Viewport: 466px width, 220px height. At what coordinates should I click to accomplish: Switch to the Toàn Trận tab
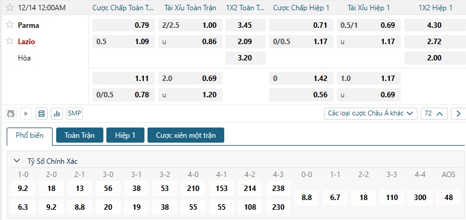click(80, 135)
